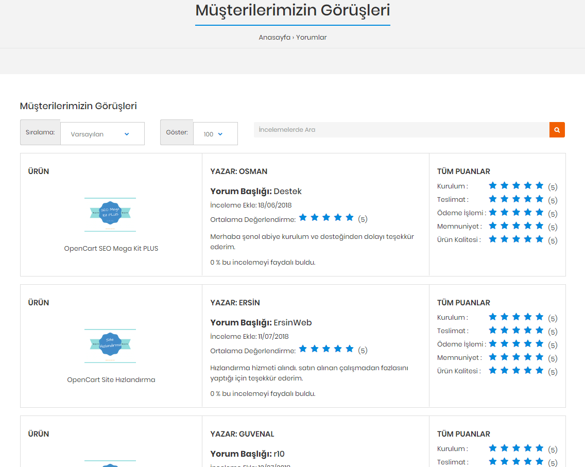The image size is (585, 467).
Task: Click Memnuniyet stars in Osman's review
Action: 516,226
